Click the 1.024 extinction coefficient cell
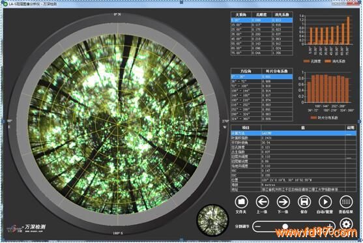Screen dimensions: 363x243 point(282,48)
